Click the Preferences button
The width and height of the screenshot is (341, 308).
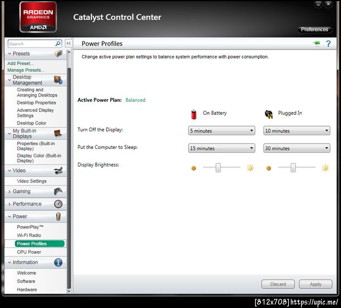[314, 30]
